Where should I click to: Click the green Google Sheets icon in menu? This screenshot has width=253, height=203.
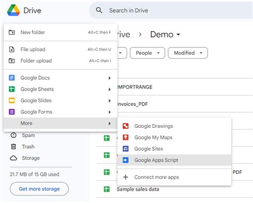click(12, 89)
